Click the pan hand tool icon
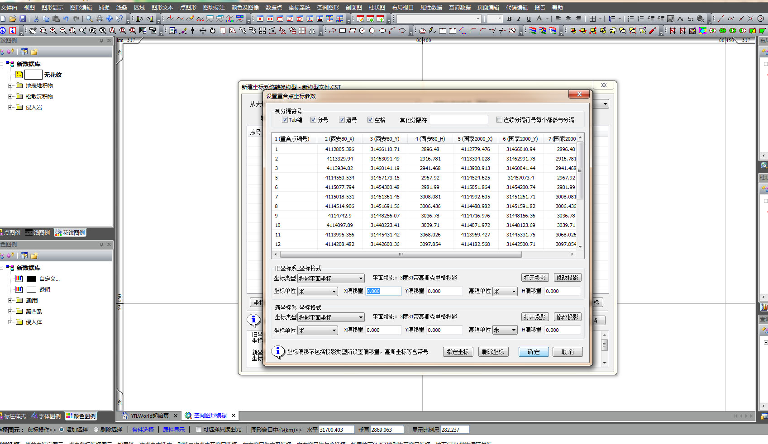 point(33,30)
